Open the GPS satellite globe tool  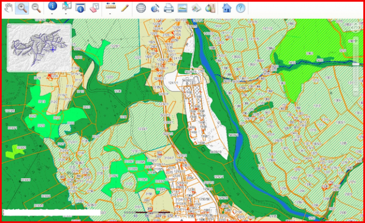click(x=155, y=8)
